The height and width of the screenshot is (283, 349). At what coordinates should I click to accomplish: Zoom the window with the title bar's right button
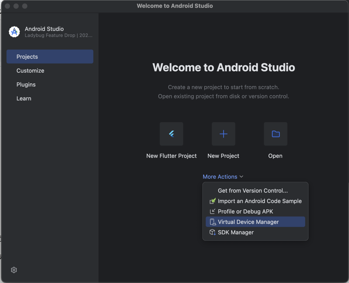[25, 6]
